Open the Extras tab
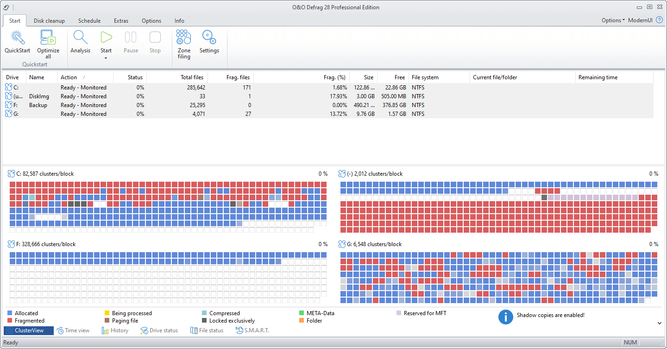The height and width of the screenshot is (349, 667). 121,21
